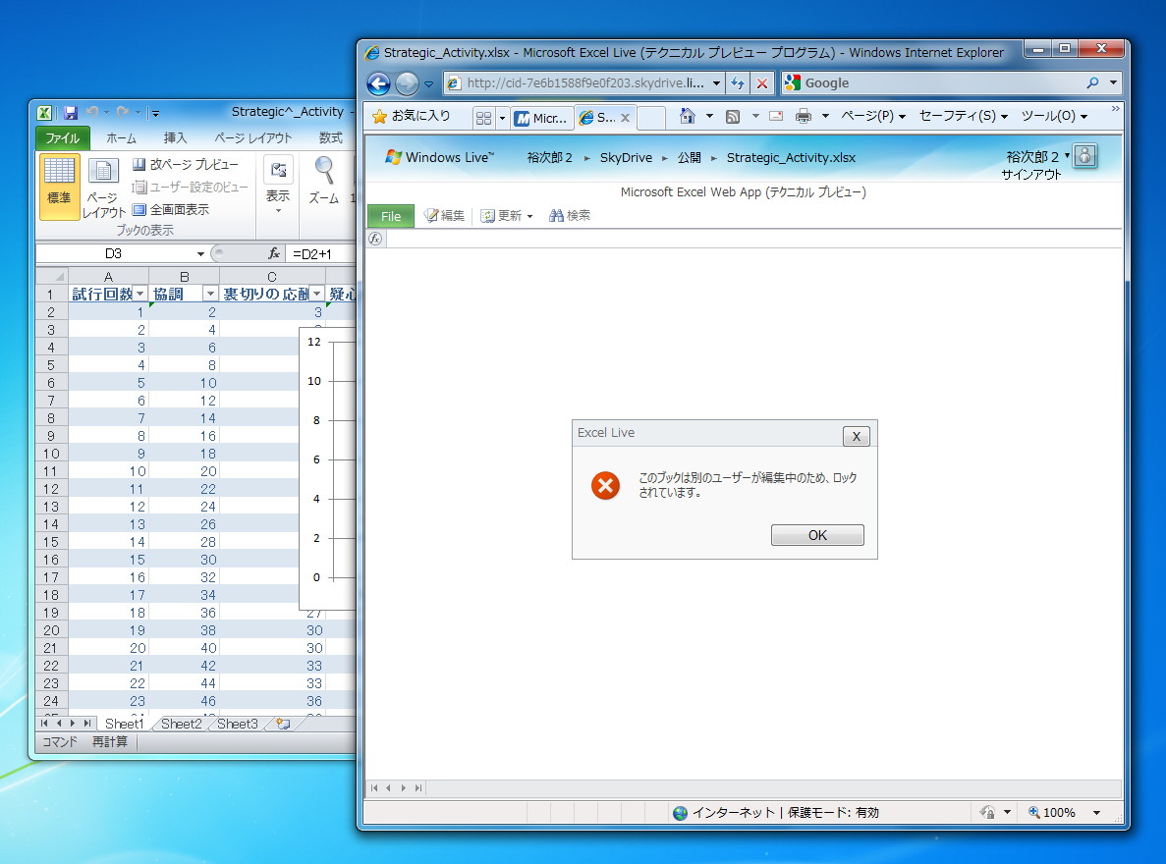Click the 100% zoom control in IE status bar

pyautogui.click(x=1058, y=812)
